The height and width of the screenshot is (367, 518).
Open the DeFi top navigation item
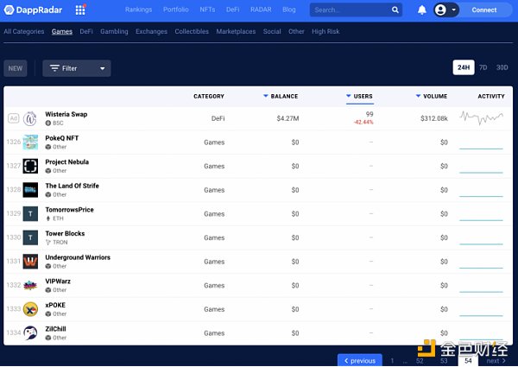point(232,9)
